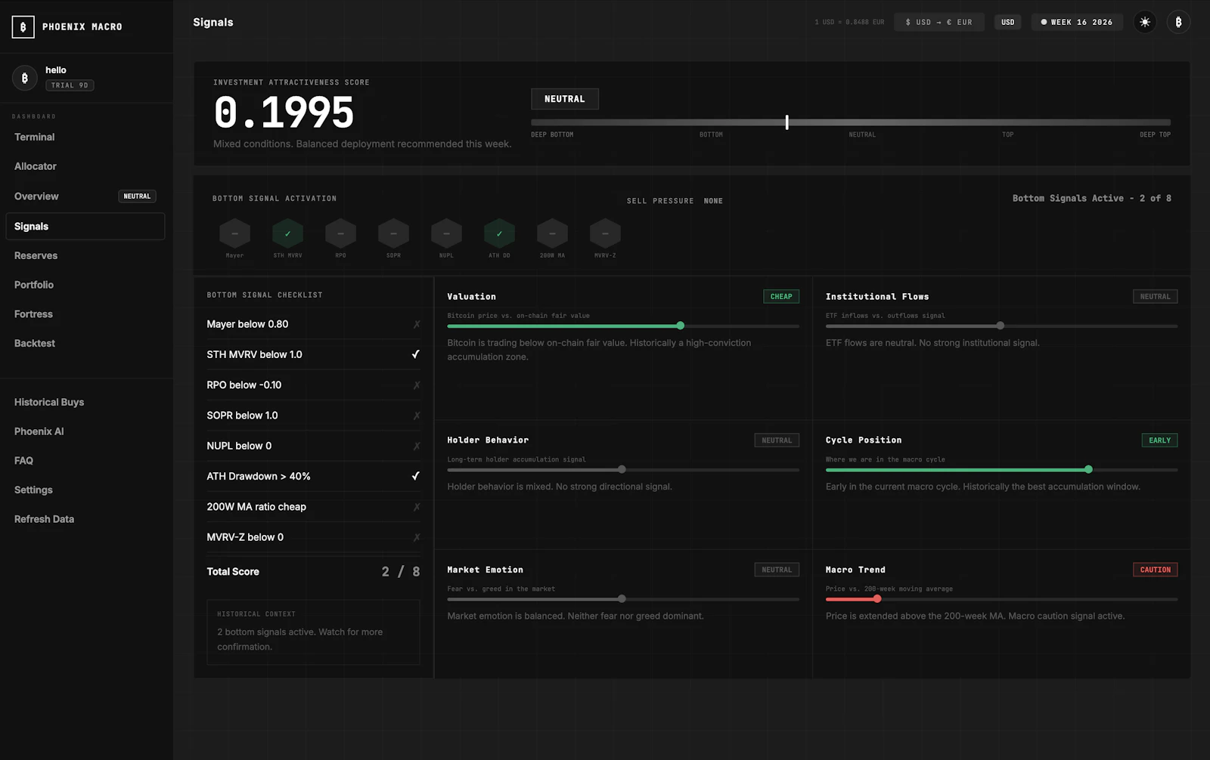Click the checkmark beside ATH Drawdown > 40%

click(x=416, y=476)
